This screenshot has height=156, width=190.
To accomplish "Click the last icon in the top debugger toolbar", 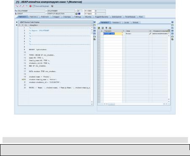I will click(x=52, y=6).
